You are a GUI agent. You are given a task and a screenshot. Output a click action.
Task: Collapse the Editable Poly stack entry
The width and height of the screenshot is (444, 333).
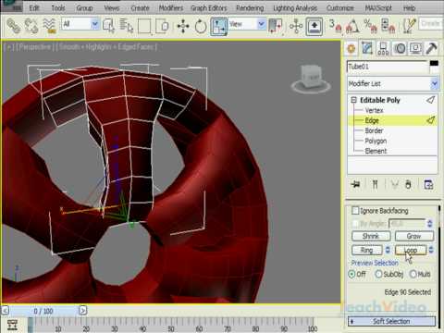tap(353, 100)
